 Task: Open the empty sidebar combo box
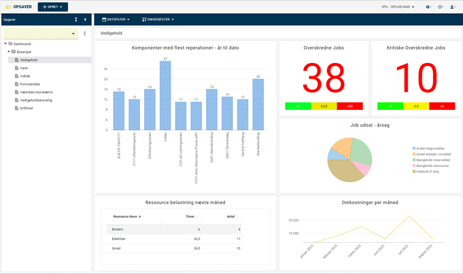(41, 34)
